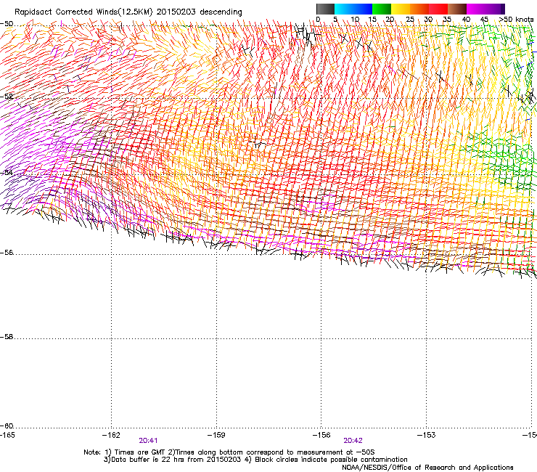Click the 20:41 time label
This screenshot has width=537, height=472.
click(148, 441)
